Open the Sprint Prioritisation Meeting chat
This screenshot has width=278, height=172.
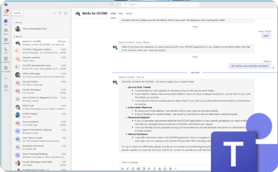pyautogui.click(x=40, y=131)
